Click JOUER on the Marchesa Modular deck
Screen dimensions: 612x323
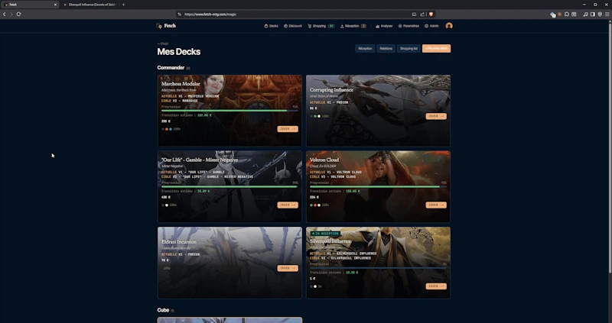pyautogui.click(x=288, y=129)
